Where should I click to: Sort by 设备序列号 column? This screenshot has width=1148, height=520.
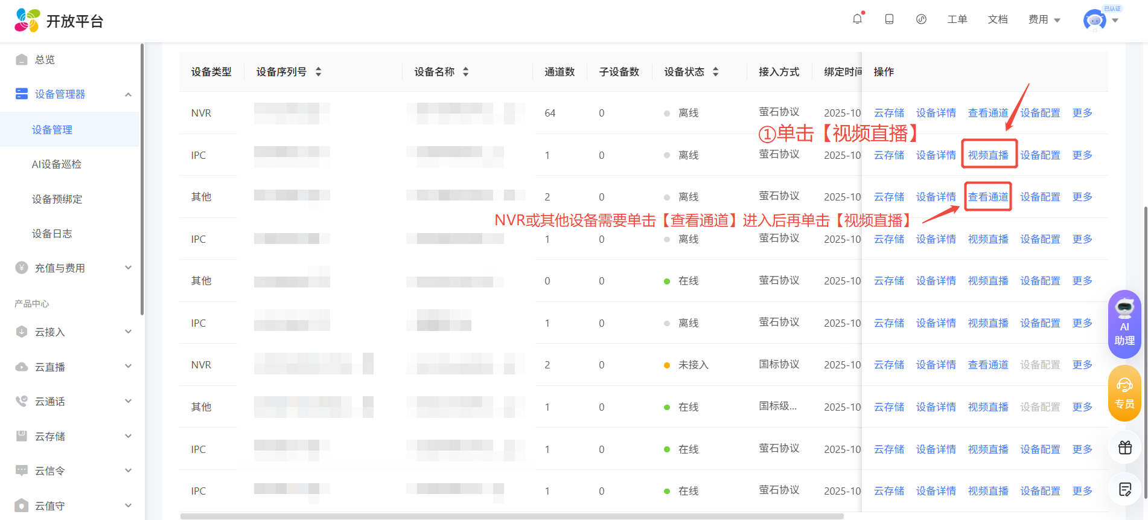318,72
